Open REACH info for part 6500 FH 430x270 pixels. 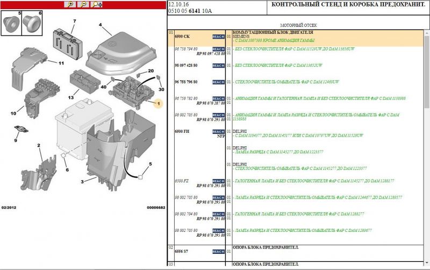[x=218, y=132]
